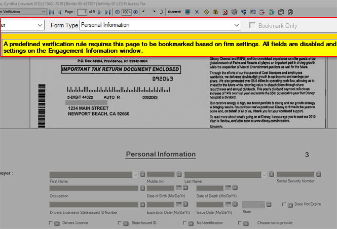Click the copy pages toolbar icon
This screenshot has width=337, height=229.
click(281, 12)
